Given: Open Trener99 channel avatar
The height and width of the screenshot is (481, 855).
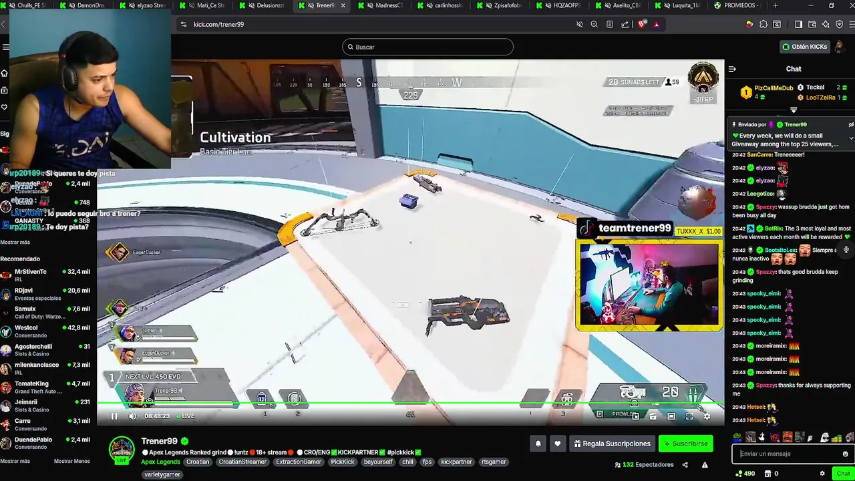Looking at the screenshot, I should [122, 449].
